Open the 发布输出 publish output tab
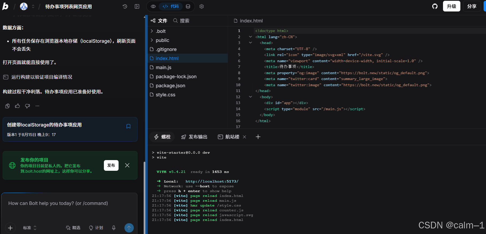 click(194, 137)
